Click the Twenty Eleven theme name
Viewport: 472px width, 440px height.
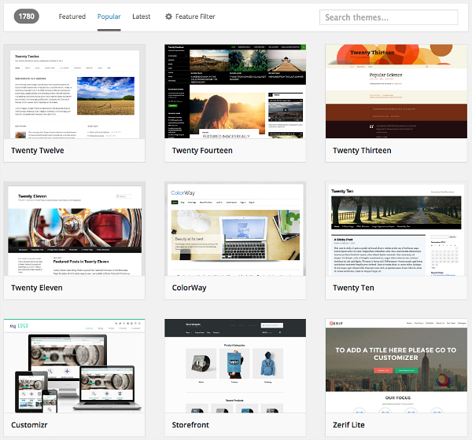(37, 288)
